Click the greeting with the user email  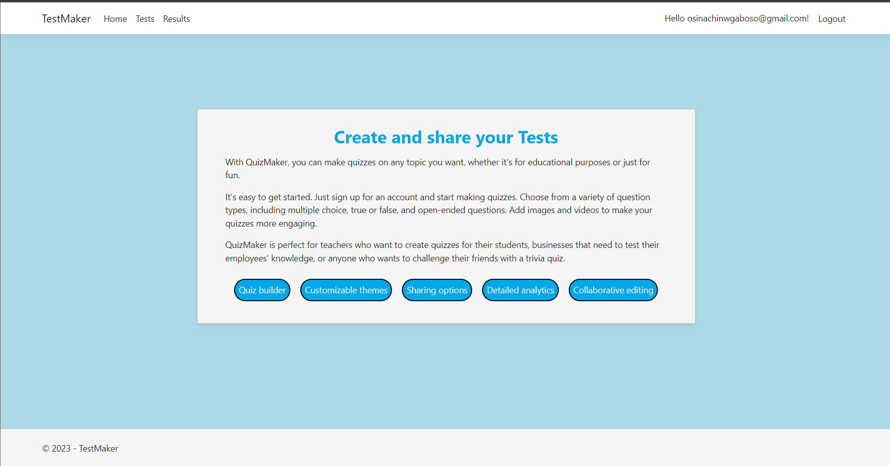tap(737, 18)
